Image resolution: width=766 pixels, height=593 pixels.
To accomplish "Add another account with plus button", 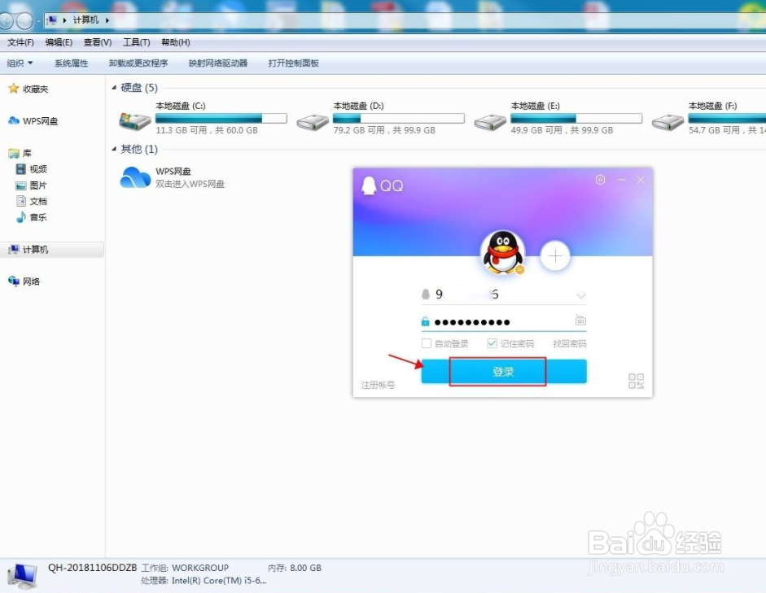I will (x=555, y=255).
